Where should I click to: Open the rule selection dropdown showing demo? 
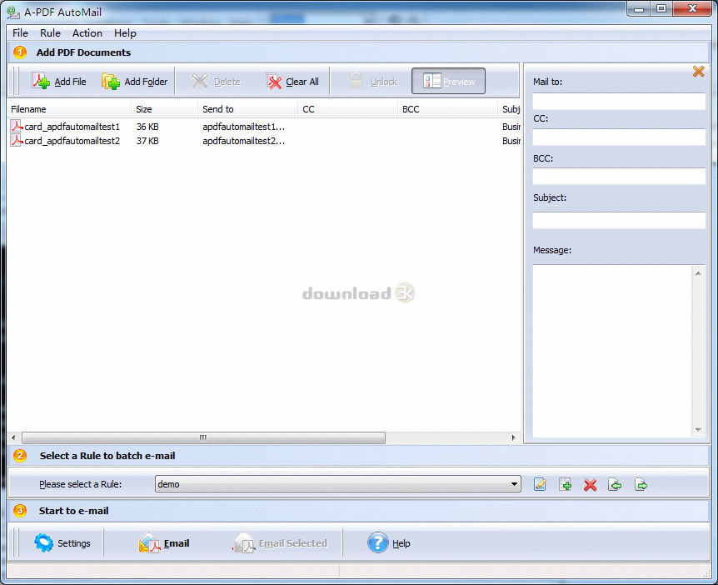coord(338,484)
